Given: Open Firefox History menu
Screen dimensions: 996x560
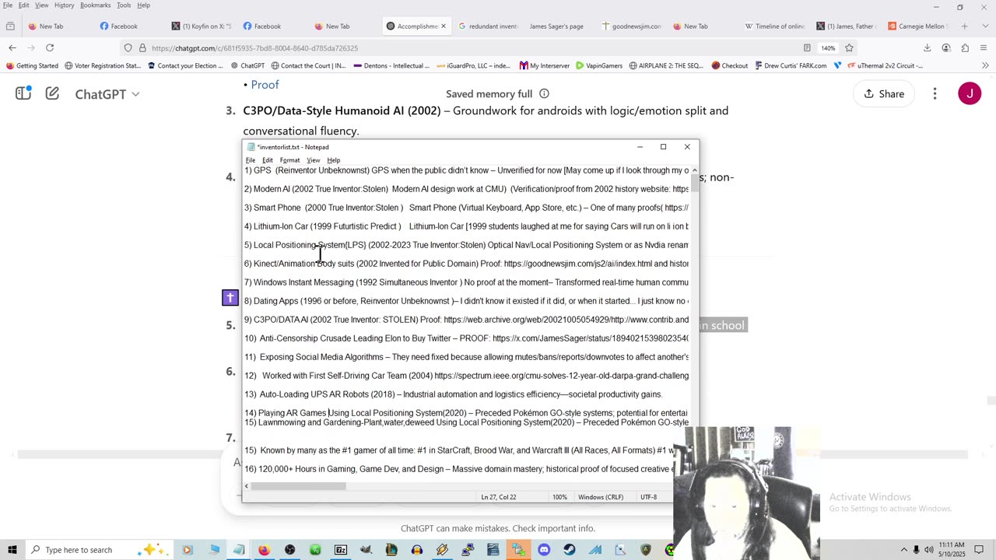Looking at the screenshot, I should [x=65, y=5].
